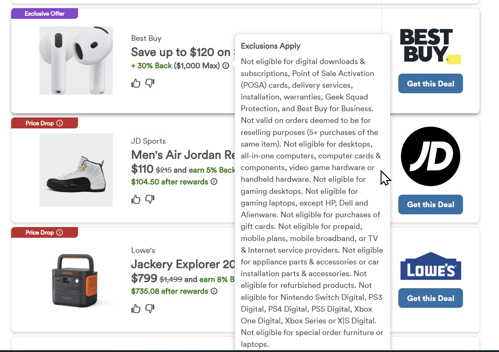Open info icon next to $104.50 after rewards
Viewport: 499px width, 352px height.
click(x=214, y=182)
